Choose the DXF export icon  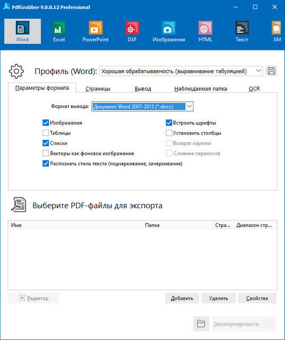pos(132,31)
